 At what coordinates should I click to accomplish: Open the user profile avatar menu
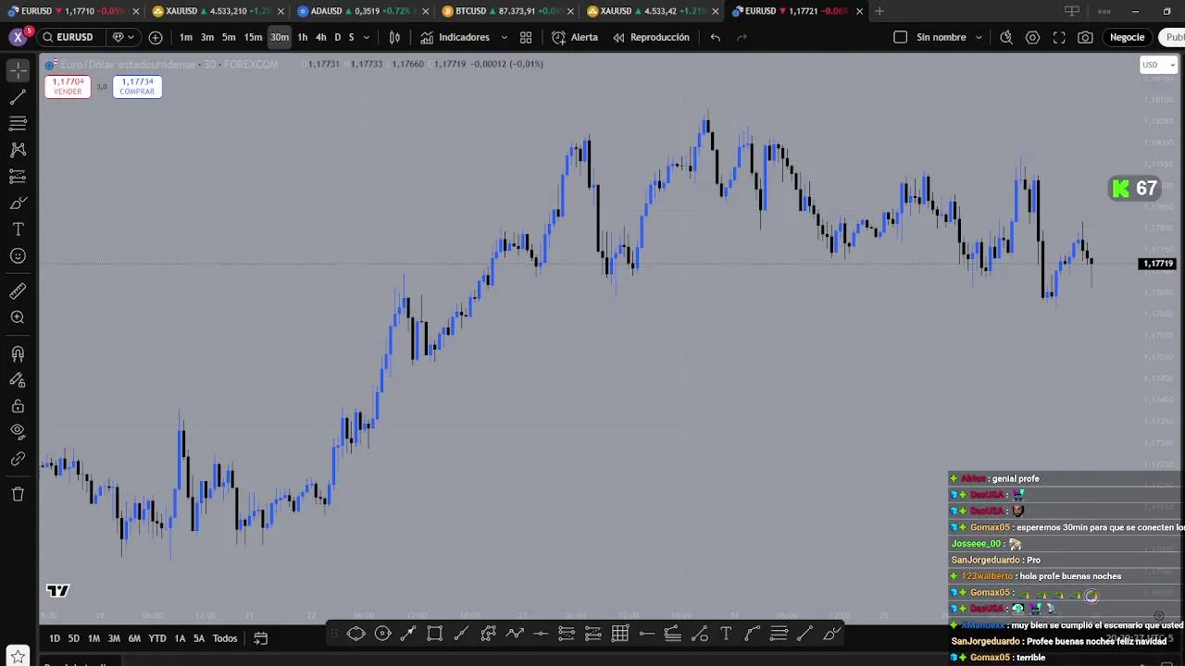(x=19, y=37)
